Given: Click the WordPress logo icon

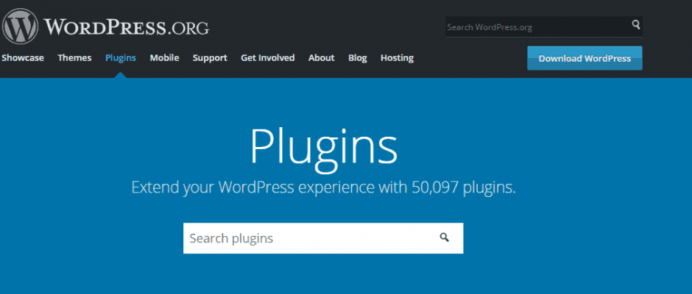Looking at the screenshot, I should click(x=21, y=26).
